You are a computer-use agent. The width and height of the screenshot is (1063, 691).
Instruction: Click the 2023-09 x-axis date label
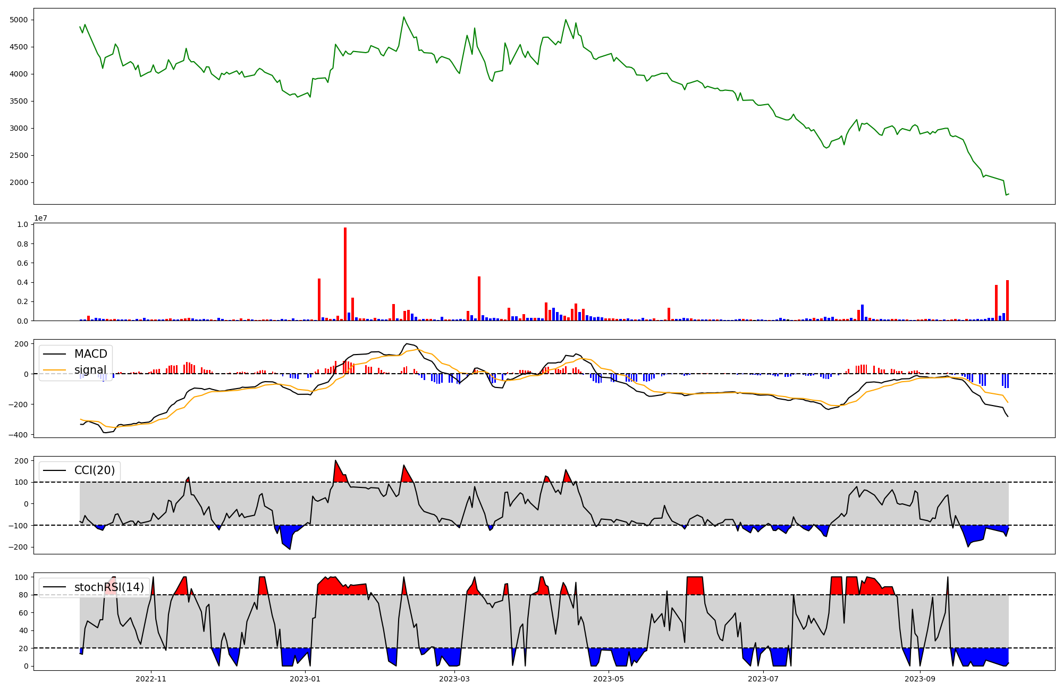[919, 679]
